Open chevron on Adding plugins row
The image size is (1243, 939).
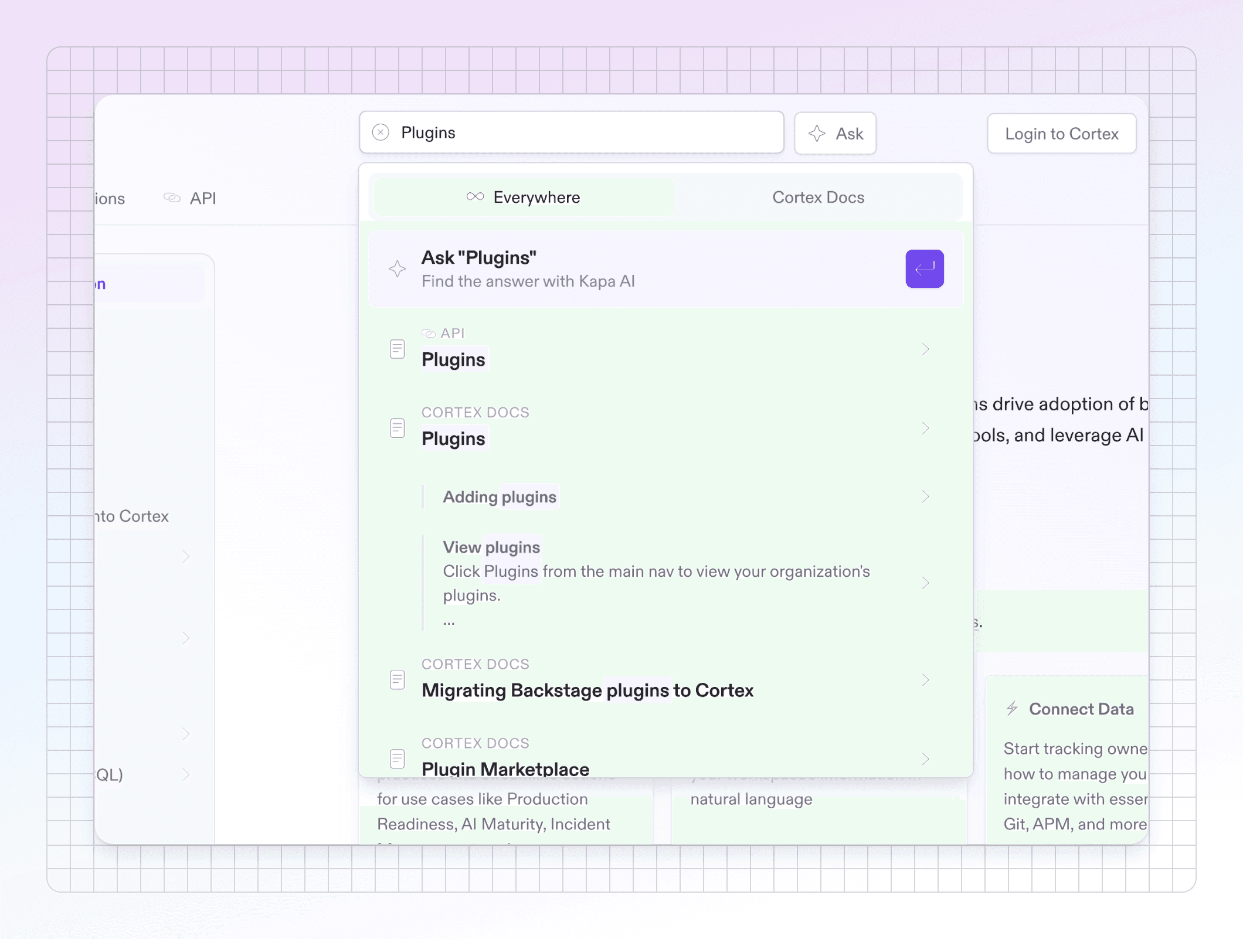[925, 496]
